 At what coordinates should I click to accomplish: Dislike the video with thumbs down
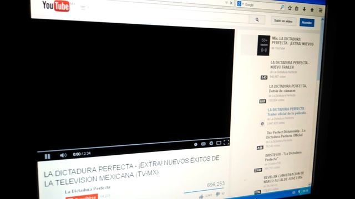pos(218,194)
